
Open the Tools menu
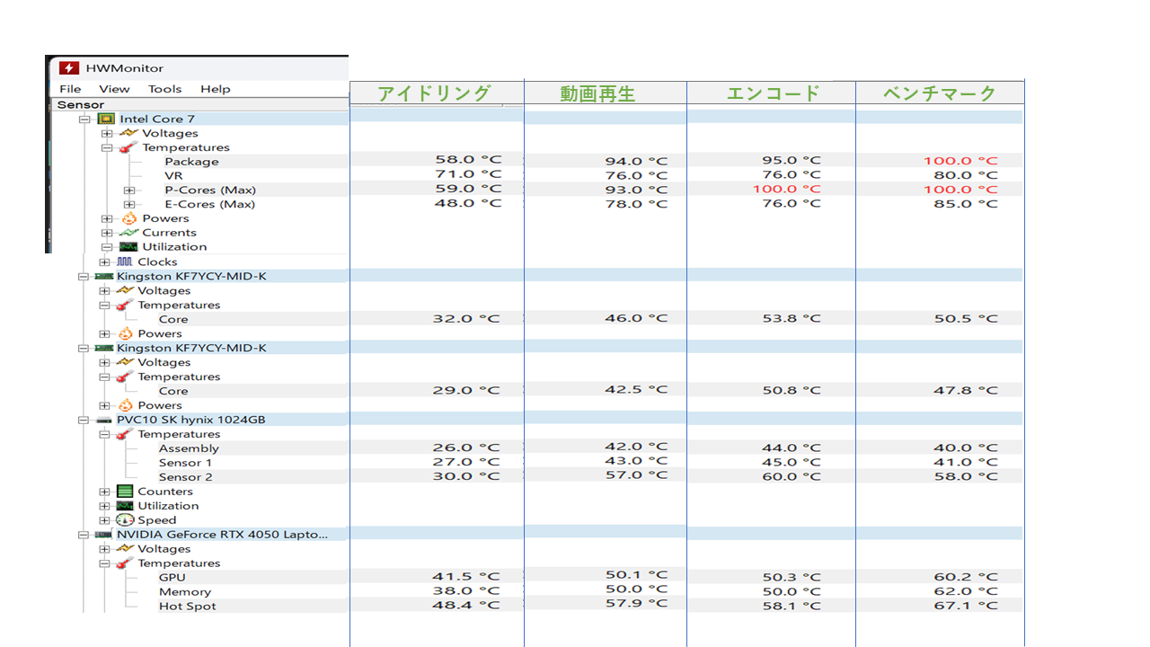(164, 89)
